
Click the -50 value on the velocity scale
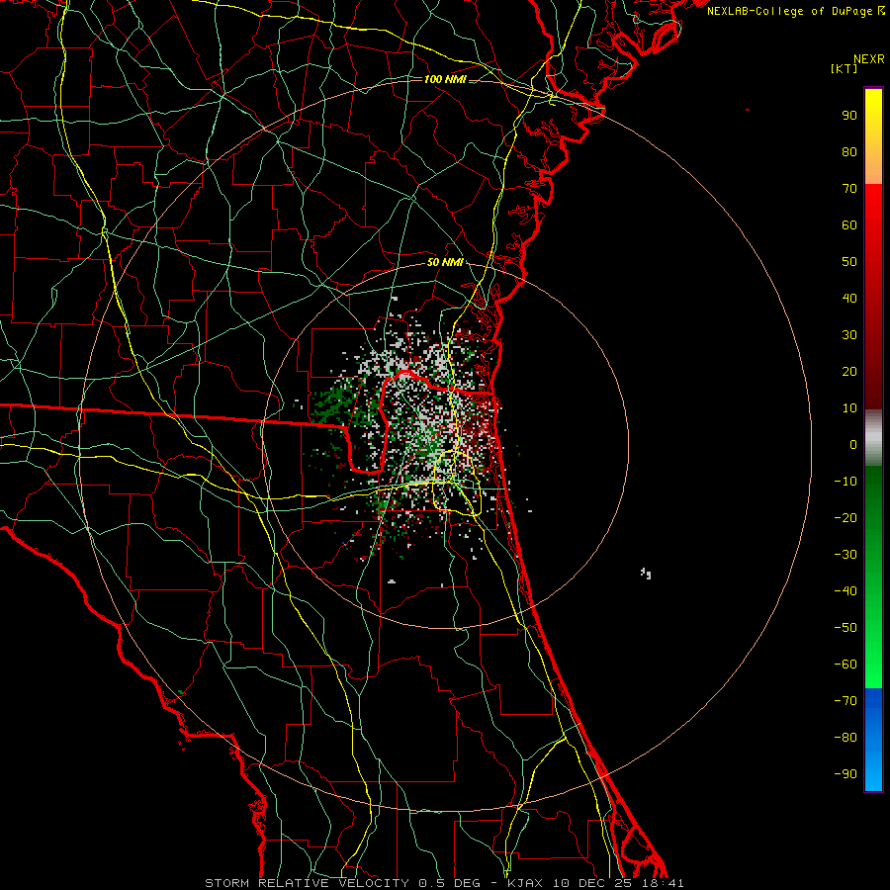pyautogui.click(x=845, y=628)
